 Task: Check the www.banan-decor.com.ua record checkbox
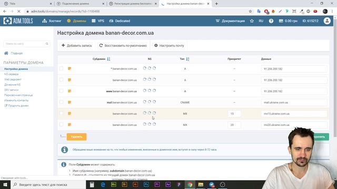coord(61,91)
